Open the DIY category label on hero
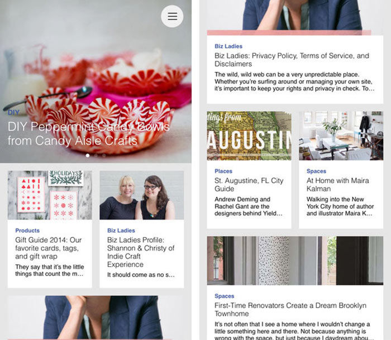 [13, 112]
